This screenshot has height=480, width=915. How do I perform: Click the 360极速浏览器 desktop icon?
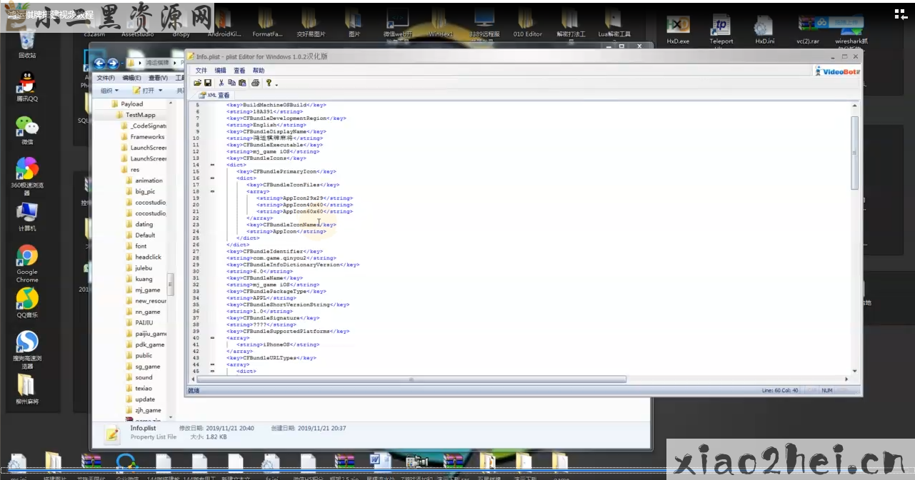[x=27, y=175]
